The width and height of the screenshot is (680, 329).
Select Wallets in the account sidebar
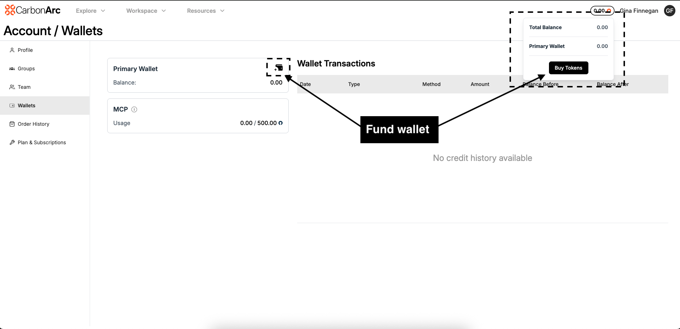click(x=26, y=106)
